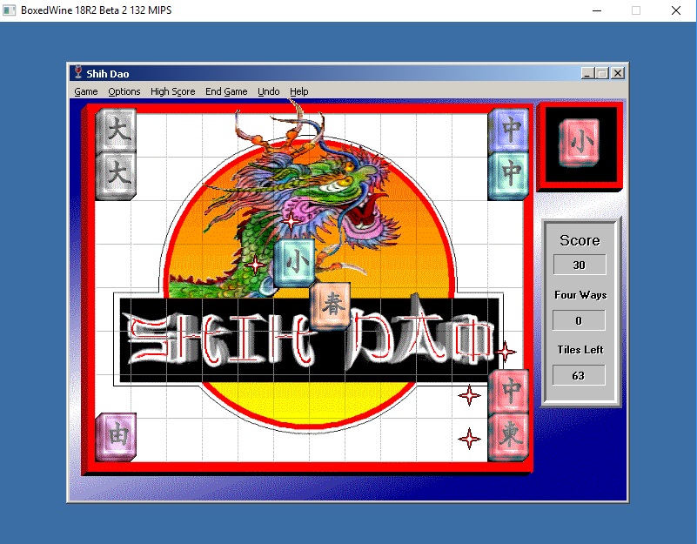Open the Help menu
The height and width of the screenshot is (544, 697).
click(298, 91)
